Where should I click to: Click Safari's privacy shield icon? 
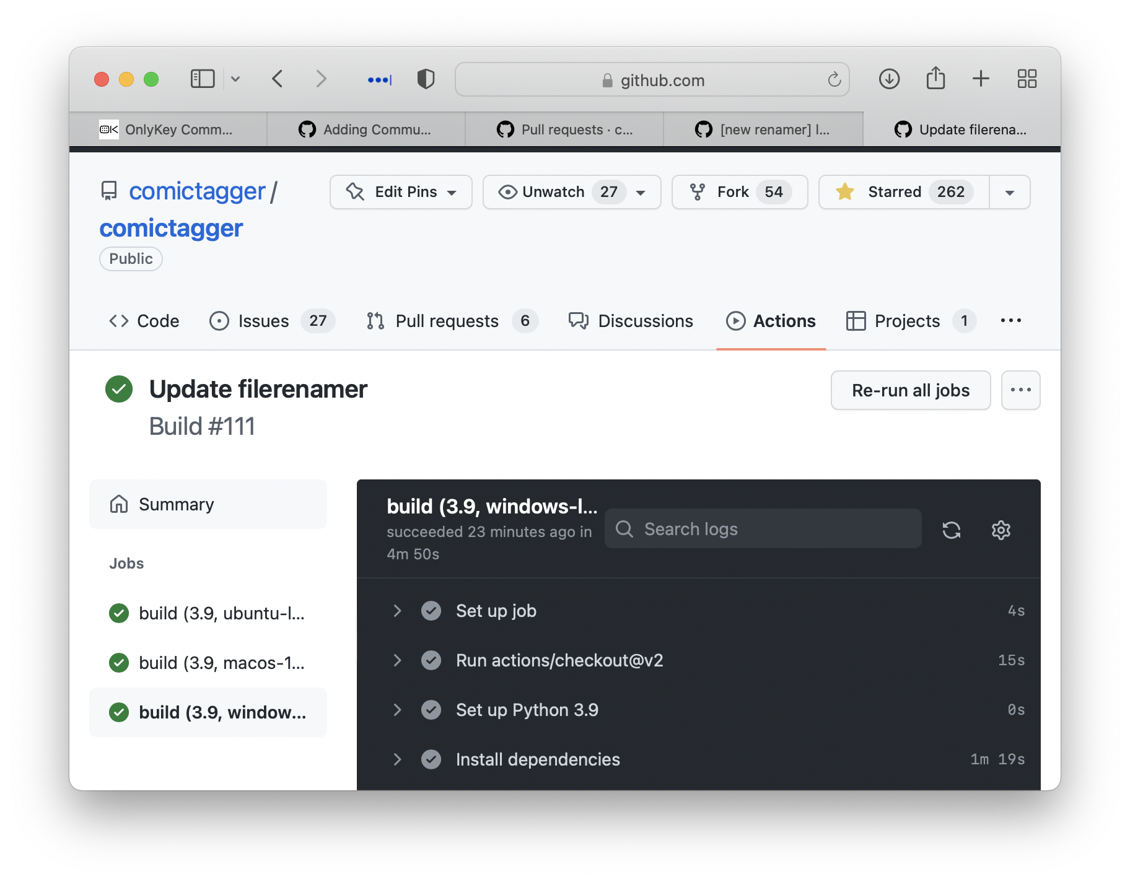[x=426, y=79]
